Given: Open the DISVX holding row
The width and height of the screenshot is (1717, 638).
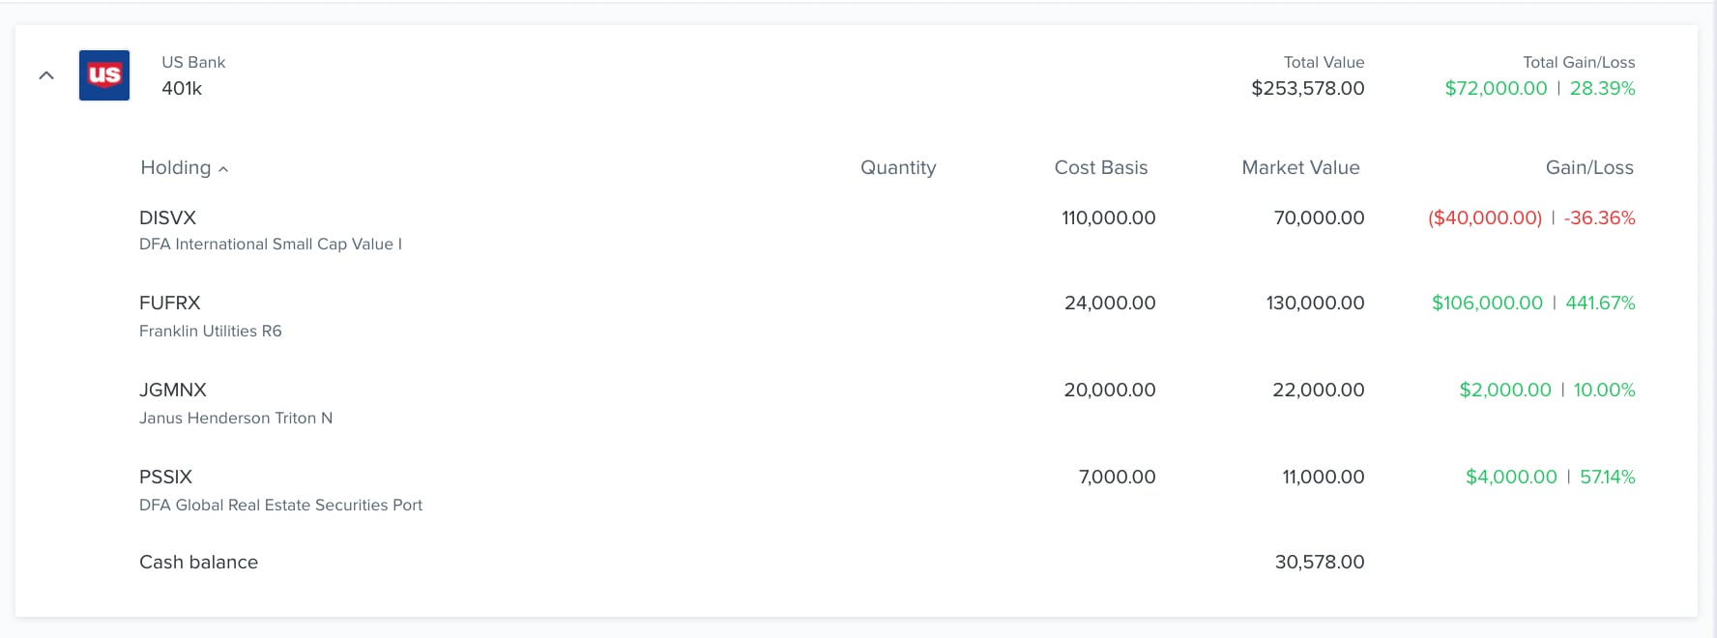Looking at the screenshot, I should (888, 230).
